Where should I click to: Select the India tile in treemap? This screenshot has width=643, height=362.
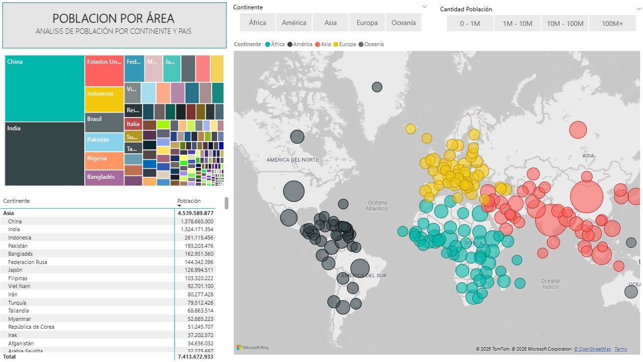click(45, 154)
